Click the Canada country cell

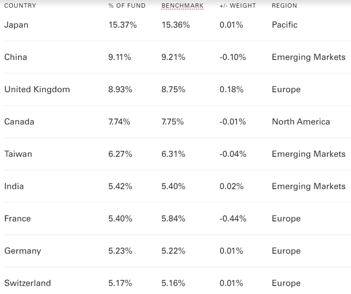[x=19, y=122]
